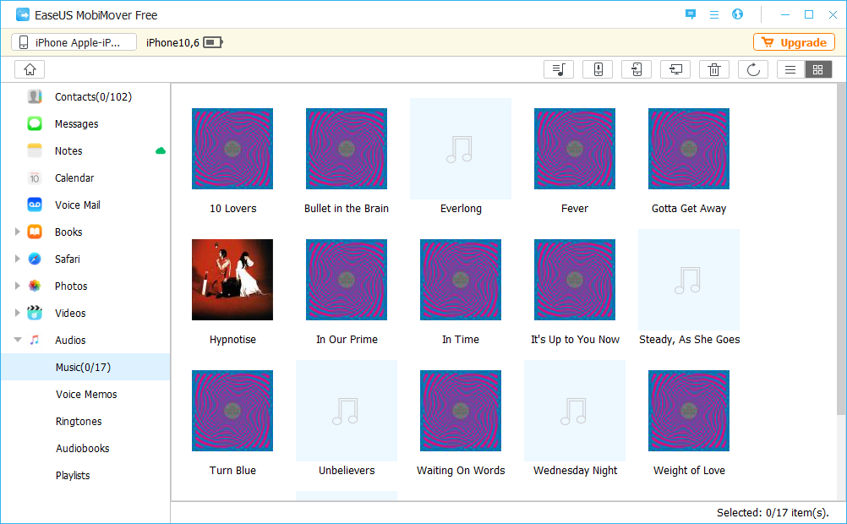Open Voice Memos subcategory

coord(86,395)
